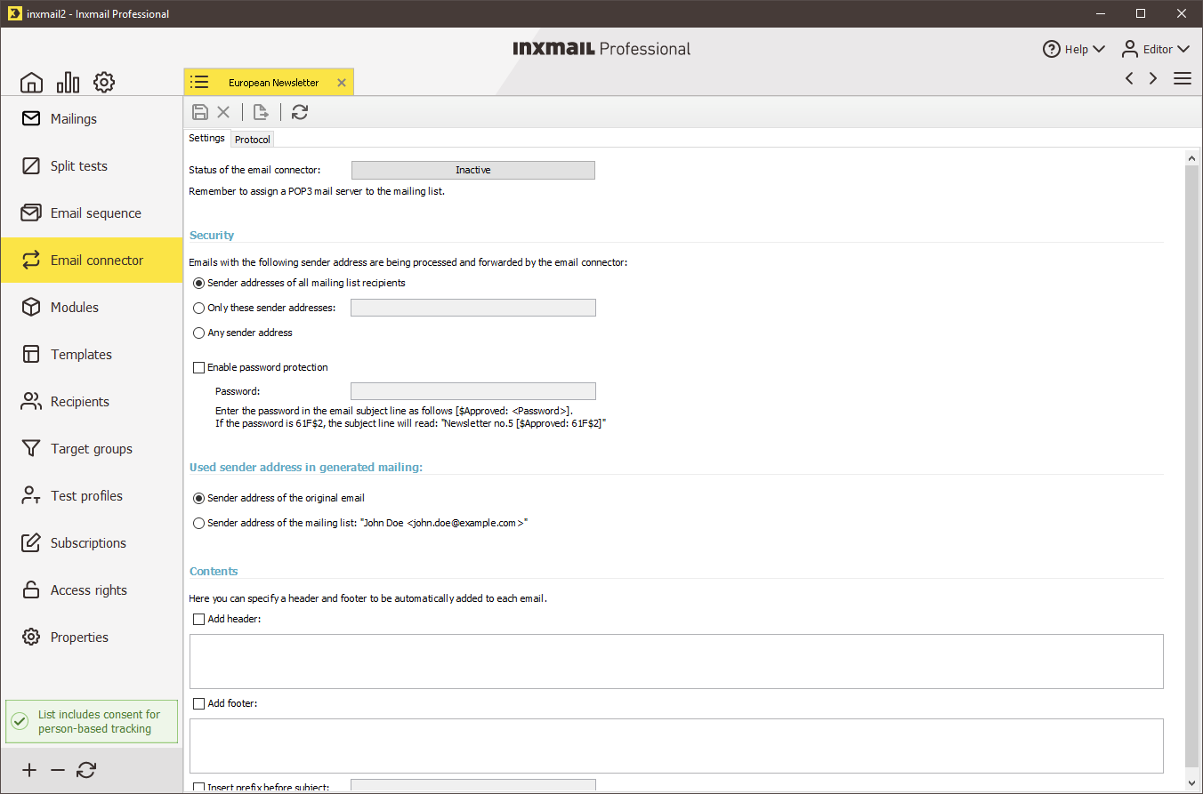Image resolution: width=1203 pixels, height=794 pixels.
Task: Select the European Newsletter tab
Action: (269, 83)
